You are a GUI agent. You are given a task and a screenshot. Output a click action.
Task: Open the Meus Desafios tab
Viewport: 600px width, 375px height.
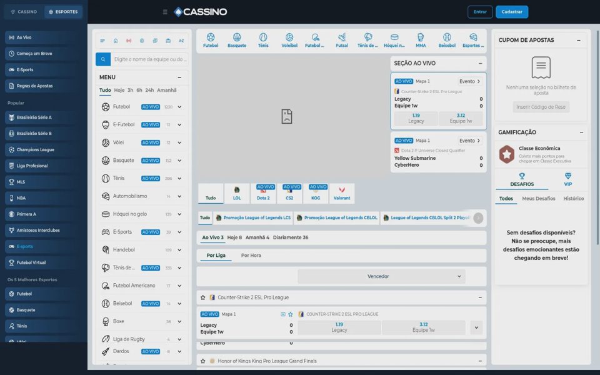(538, 199)
